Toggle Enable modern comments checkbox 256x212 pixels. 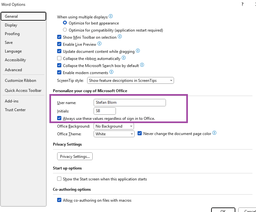coord(59,72)
